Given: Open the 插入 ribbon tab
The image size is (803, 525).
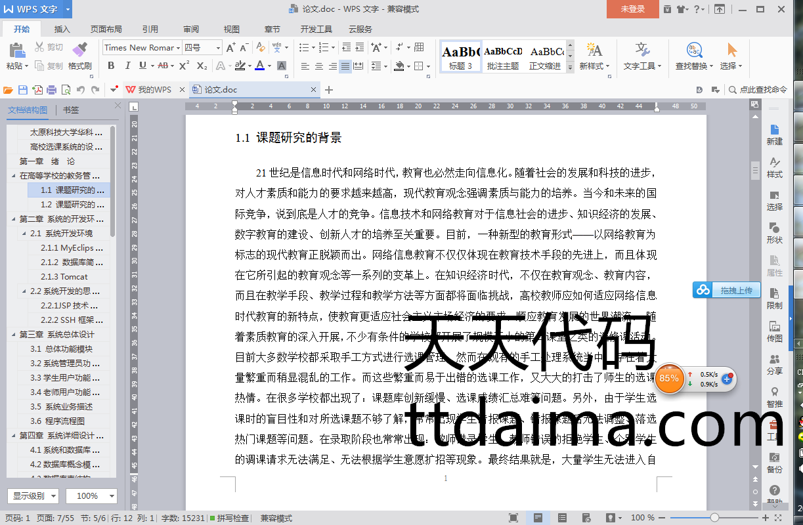Looking at the screenshot, I should point(62,30).
